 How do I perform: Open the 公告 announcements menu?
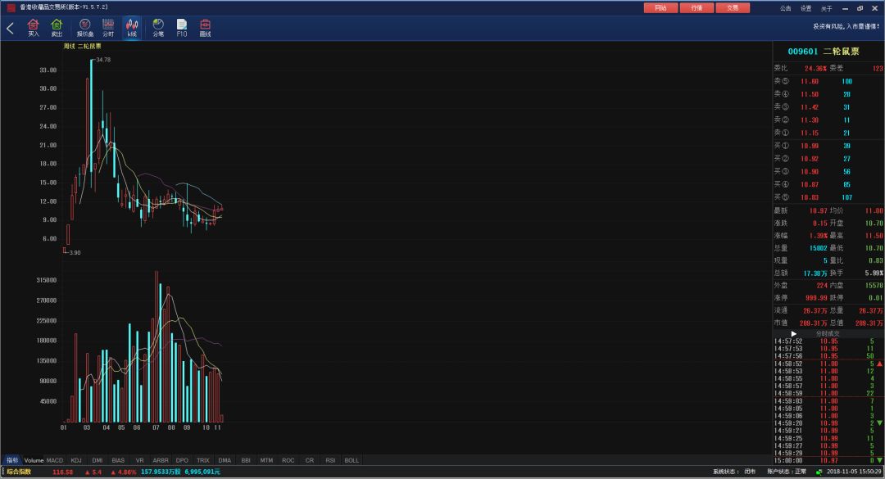pyautogui.click(x=786, y=8)
